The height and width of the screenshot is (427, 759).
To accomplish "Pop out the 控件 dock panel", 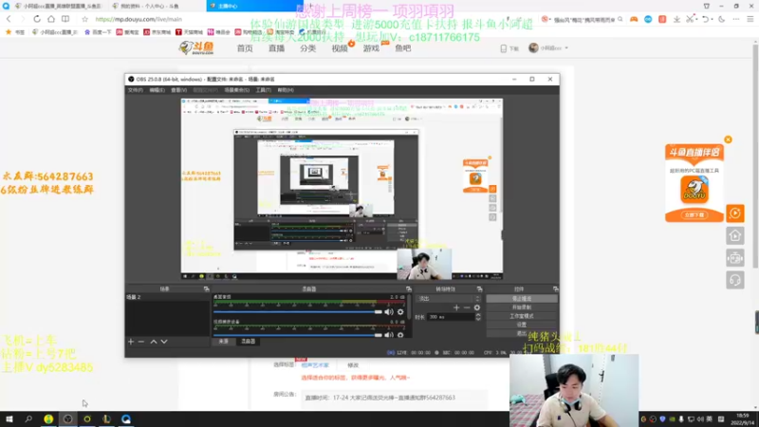I will pos(555,289).
